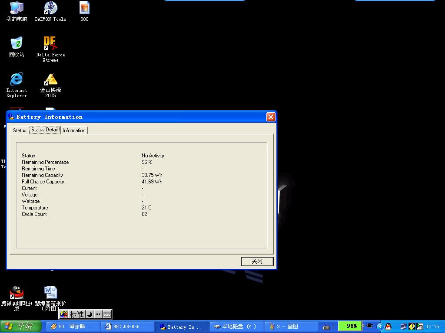Click the Internet Explorer desktop icon
This screenshot has width=445, height=333.
point(17,79)
